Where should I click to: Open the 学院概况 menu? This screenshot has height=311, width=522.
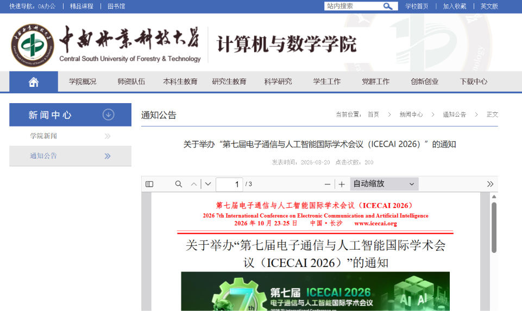83,81
